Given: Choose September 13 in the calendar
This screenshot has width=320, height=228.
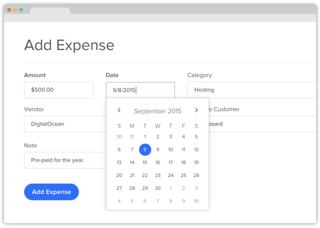Looking at the screenshot, I should coord(119,162).
